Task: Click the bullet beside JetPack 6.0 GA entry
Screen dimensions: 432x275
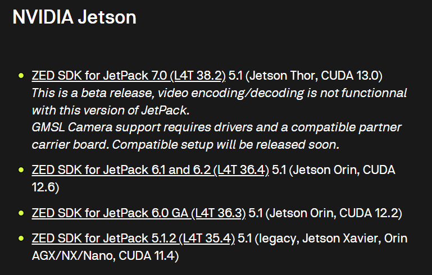Action: point(21,213)
